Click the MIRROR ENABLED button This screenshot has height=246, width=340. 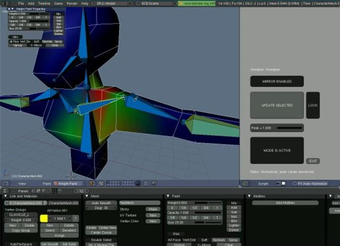tap(277, 81)
